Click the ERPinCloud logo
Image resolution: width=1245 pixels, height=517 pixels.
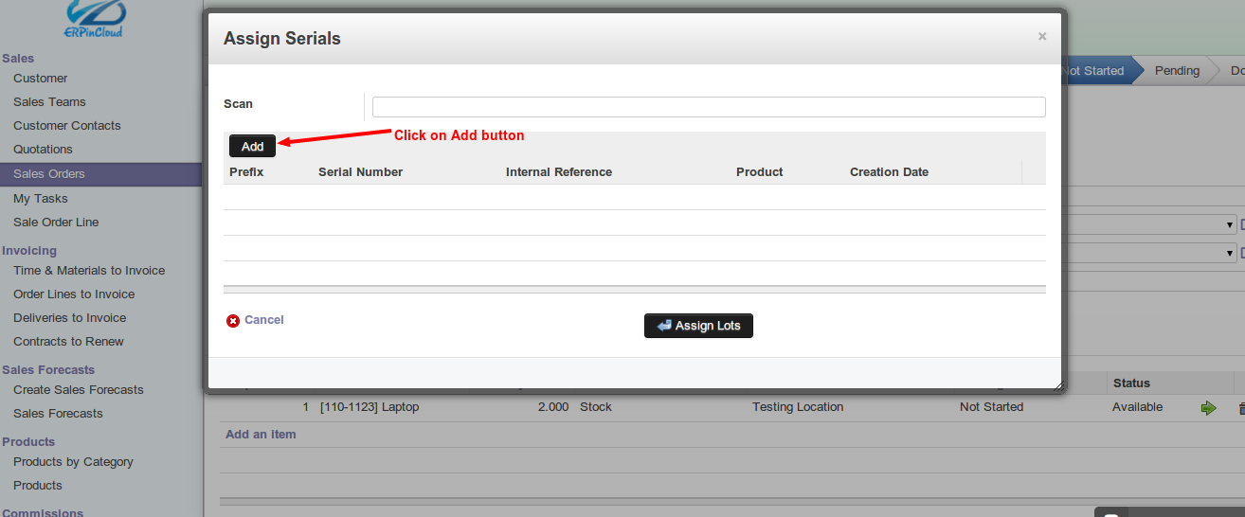click(95, 18)
